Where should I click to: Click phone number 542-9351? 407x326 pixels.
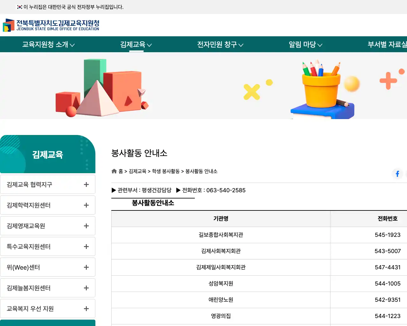point(388,300)
